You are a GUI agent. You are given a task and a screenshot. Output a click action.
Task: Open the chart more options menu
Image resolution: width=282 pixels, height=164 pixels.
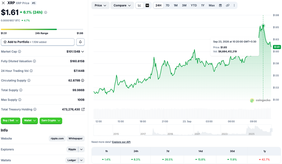click(234, 5)
